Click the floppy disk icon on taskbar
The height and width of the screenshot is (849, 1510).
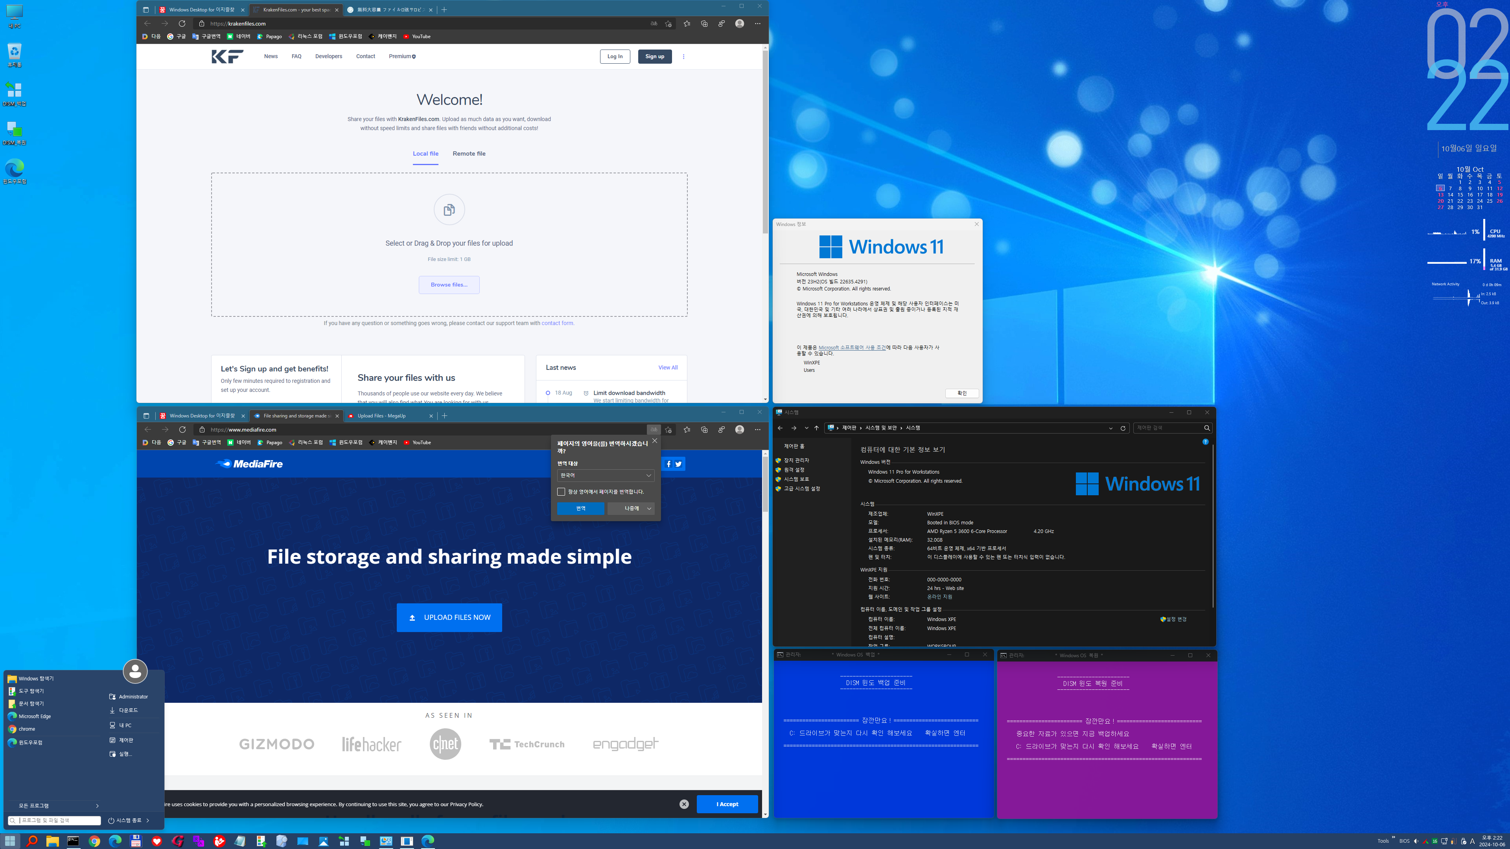tap(136, 841)
